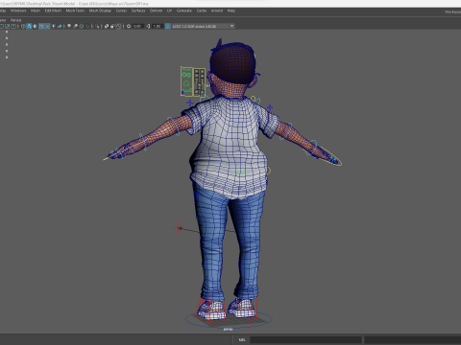Image resolution: width=461 pixels, height=345 pixels.
Task: Click the command result field at bottom right
Action: click(x=413, y=339)
